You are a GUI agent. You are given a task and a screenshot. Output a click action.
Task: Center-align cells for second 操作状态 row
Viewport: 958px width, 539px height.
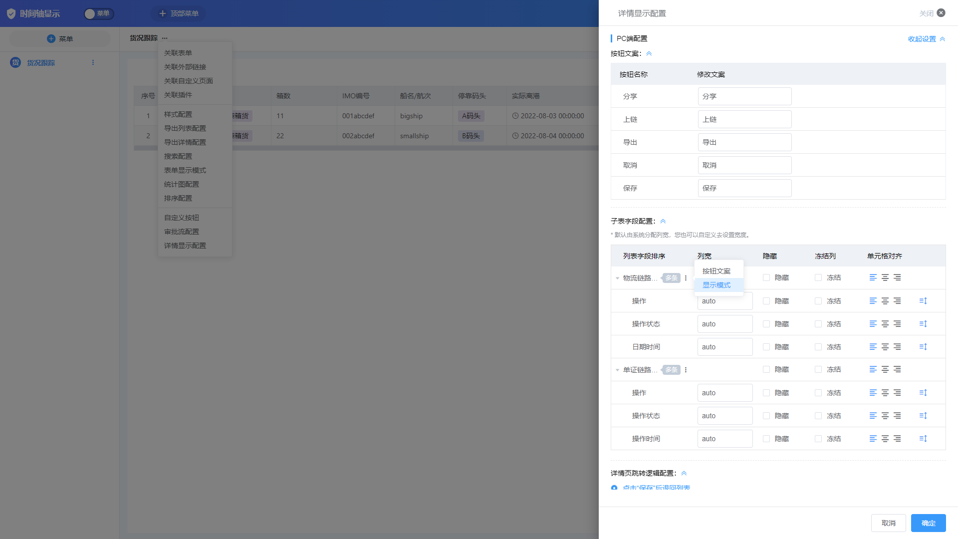click(x=885, y=416)
